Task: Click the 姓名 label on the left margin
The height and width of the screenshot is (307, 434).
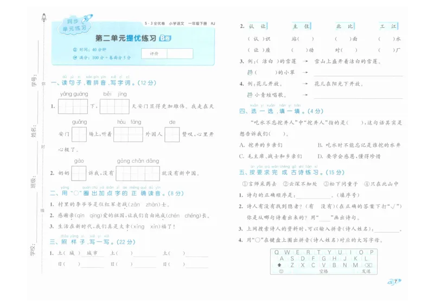Action: point(34,131)
